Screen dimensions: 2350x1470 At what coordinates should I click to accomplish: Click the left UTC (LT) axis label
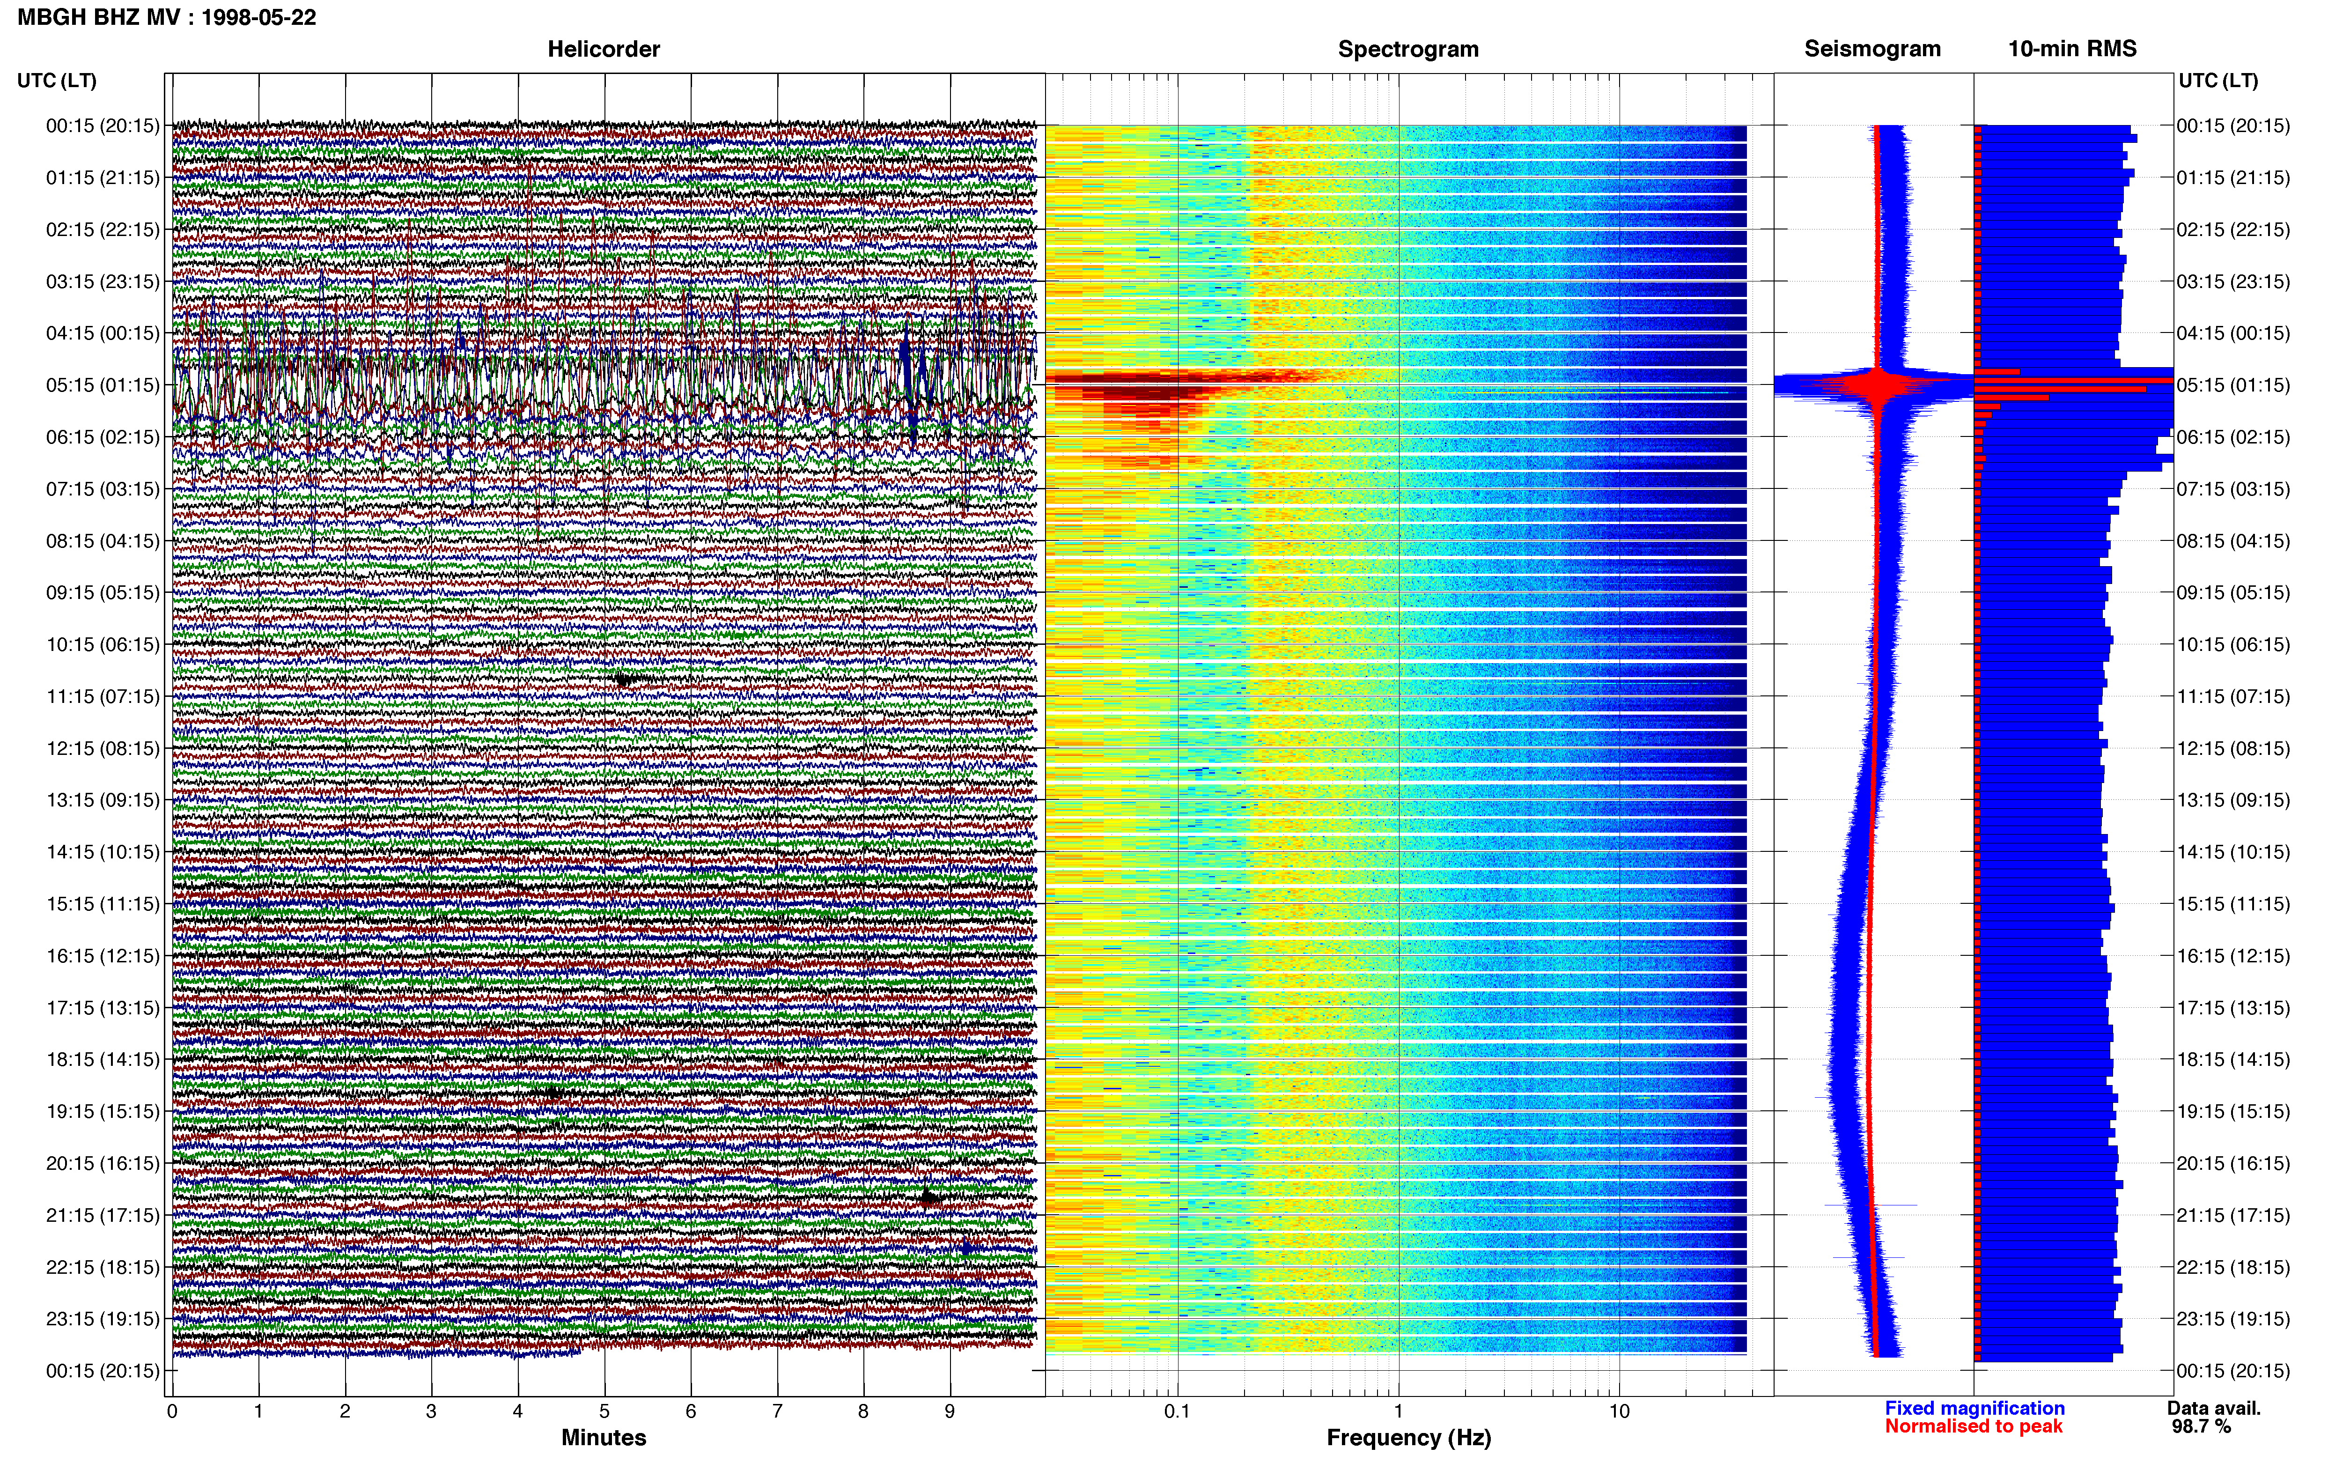(x=57, y=81)
